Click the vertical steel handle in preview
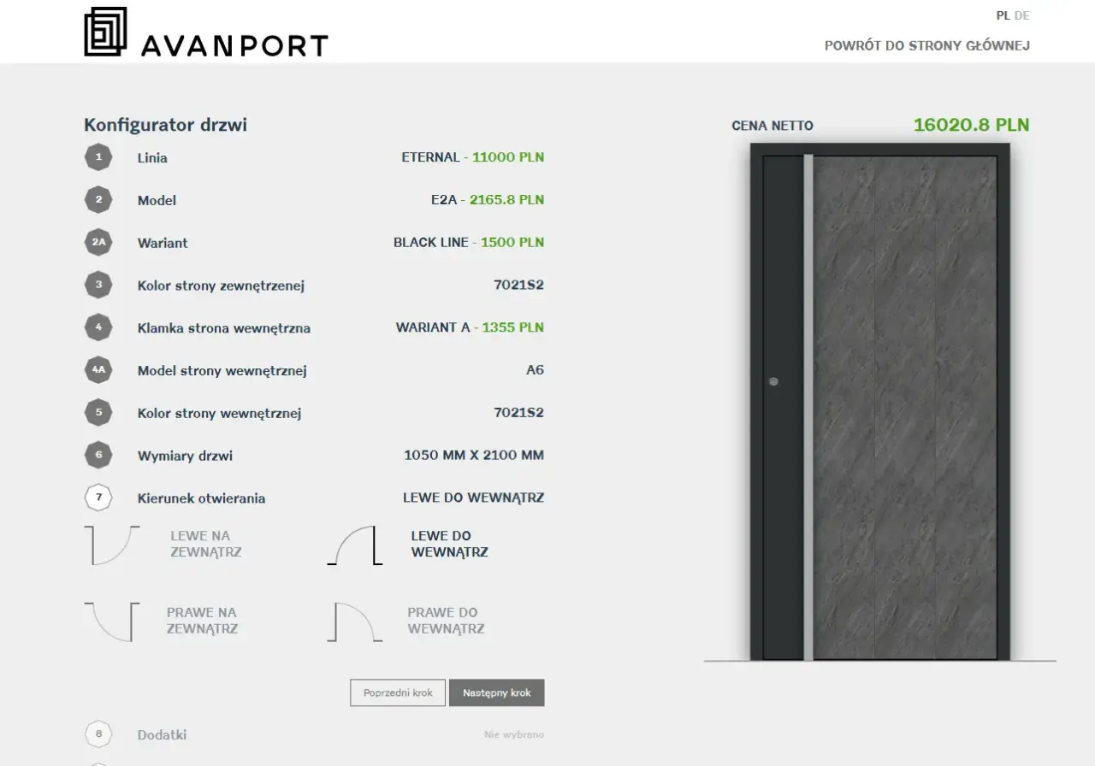Image resolution: width=1095 pixels, height=766 pixels. 808,407
